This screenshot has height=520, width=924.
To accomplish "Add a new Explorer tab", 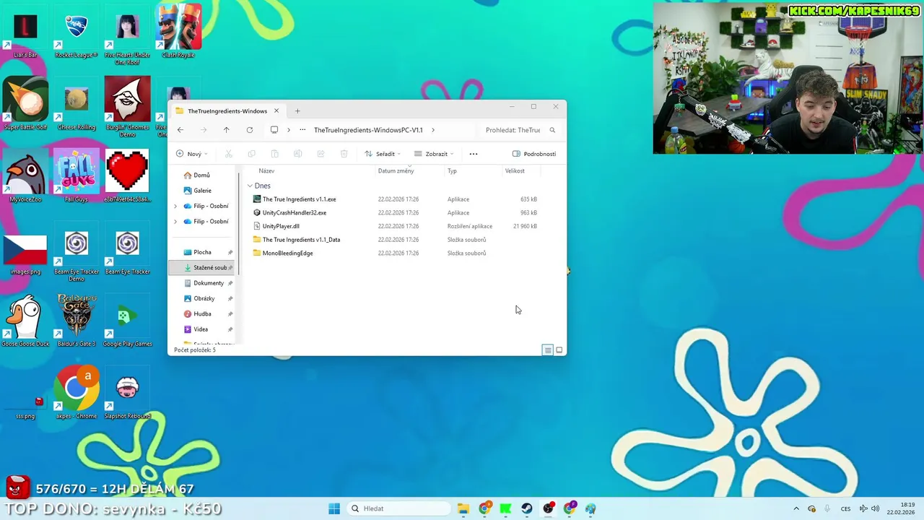I will [297, 111].
